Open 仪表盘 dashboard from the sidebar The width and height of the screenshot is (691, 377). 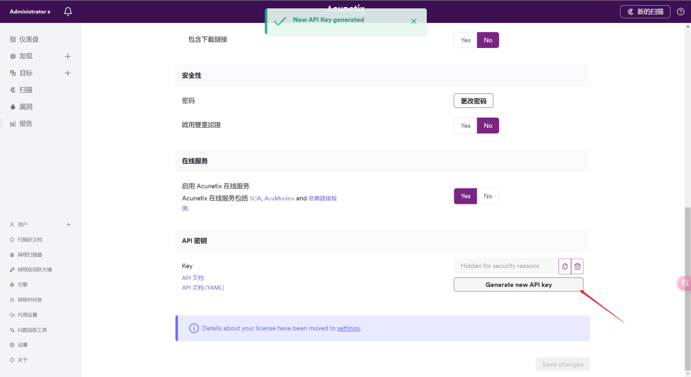(x=28, y=40)
